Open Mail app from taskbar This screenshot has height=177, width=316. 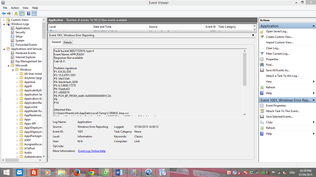[x=19, y=173]
